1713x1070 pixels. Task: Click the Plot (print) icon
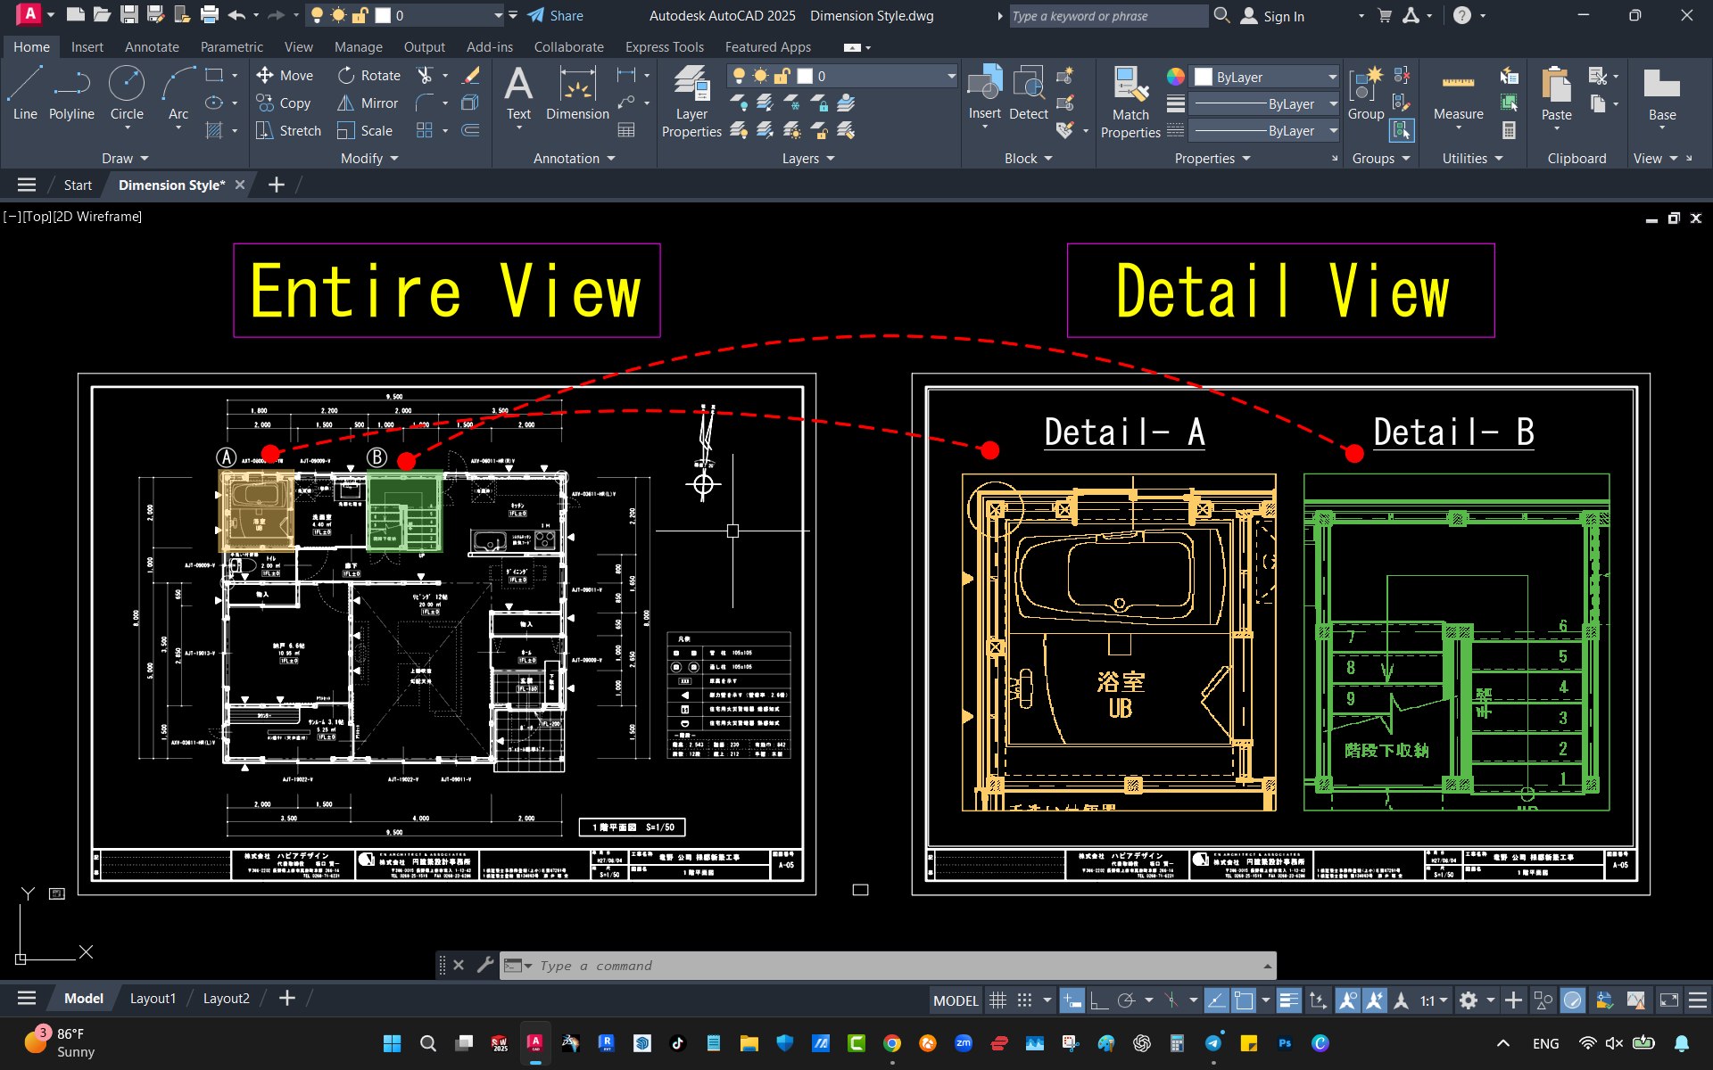pyautogui.click(x=210, y=15)
